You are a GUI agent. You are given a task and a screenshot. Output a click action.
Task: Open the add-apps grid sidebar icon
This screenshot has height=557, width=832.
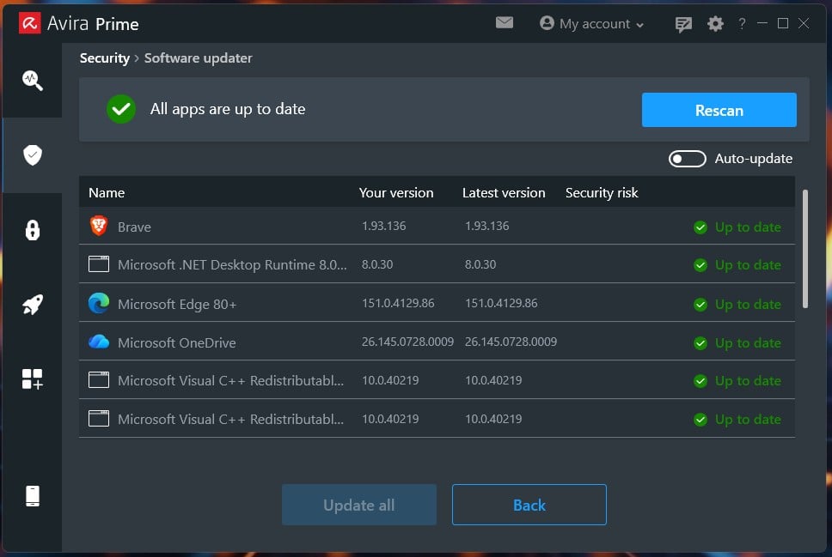(x=33, y=379)
